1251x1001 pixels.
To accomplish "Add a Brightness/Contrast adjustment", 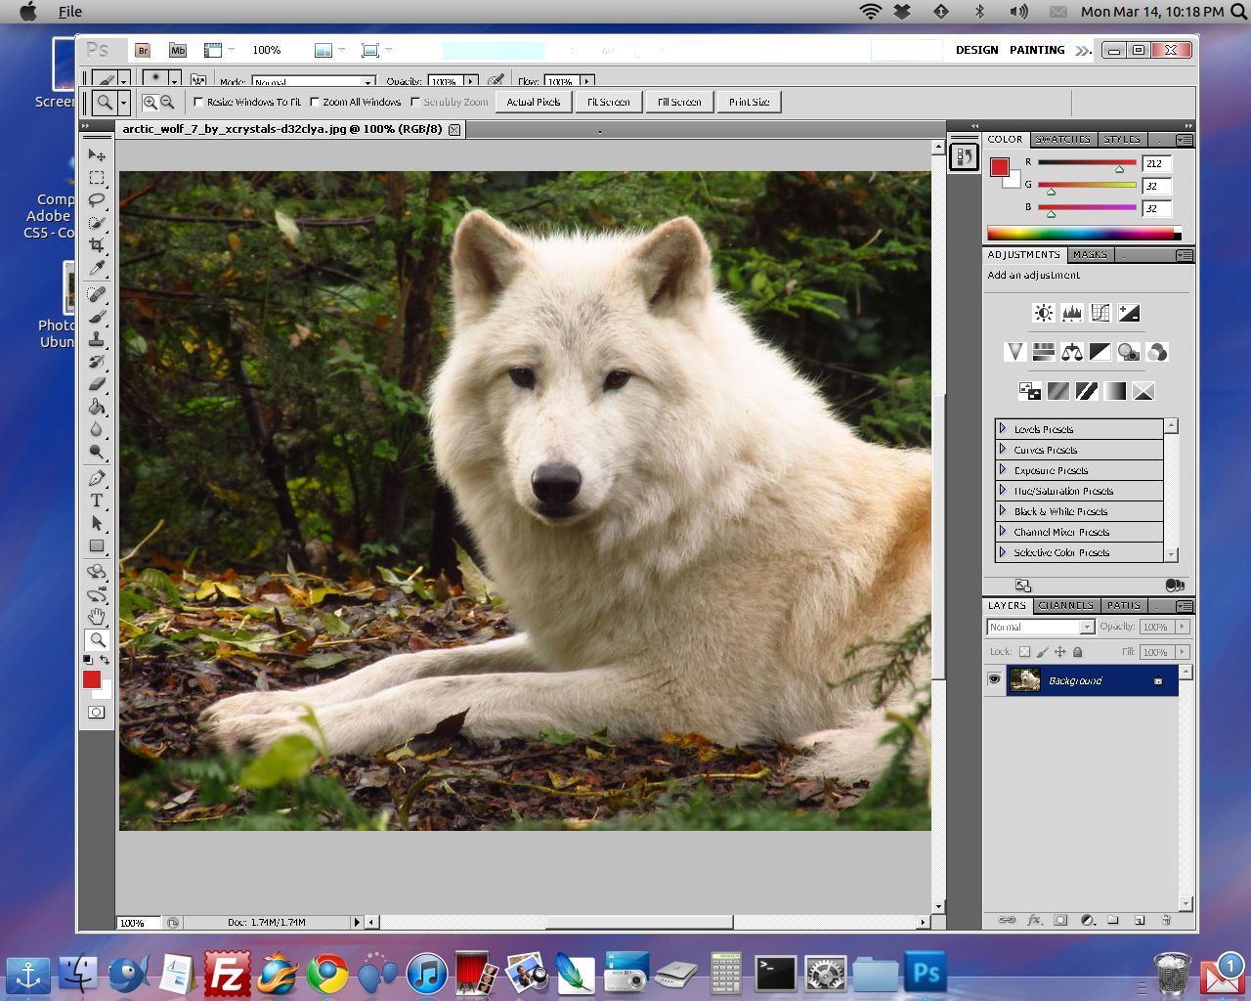I will click(x=1044, y=313).
